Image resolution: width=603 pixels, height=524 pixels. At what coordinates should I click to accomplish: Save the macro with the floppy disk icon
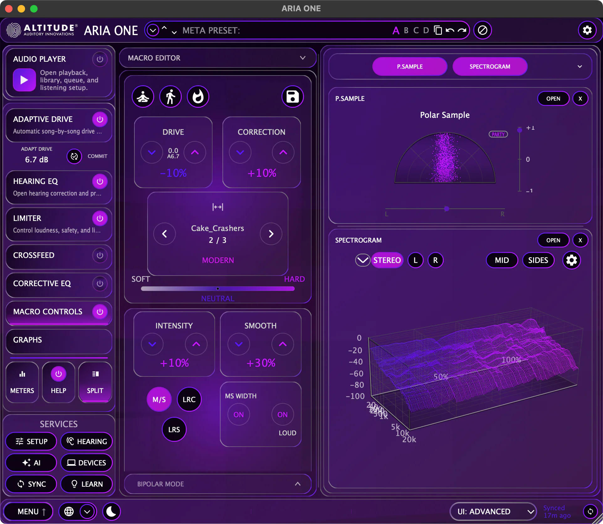[293, 97]
